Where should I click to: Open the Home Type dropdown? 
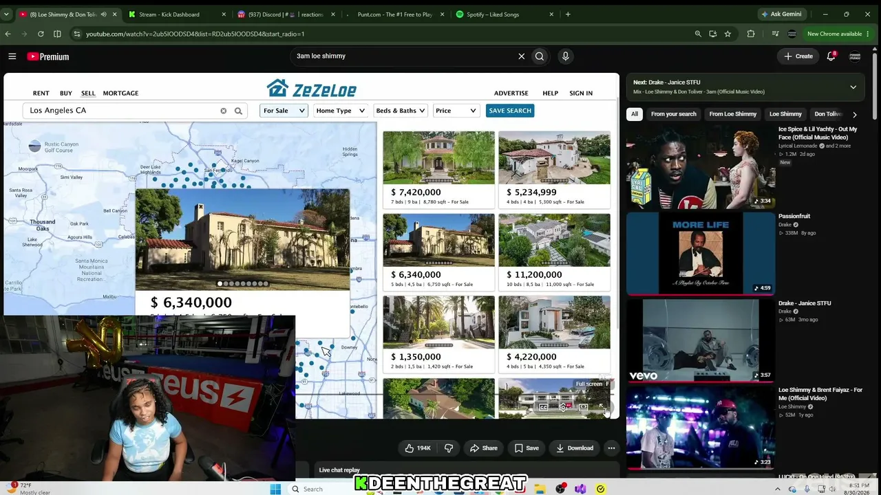point(340,111)
